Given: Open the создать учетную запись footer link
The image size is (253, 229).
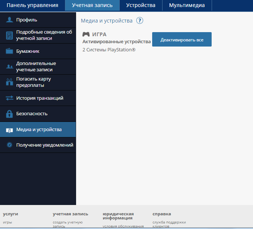Looking at the screenshot, I should tap(68, 224).
